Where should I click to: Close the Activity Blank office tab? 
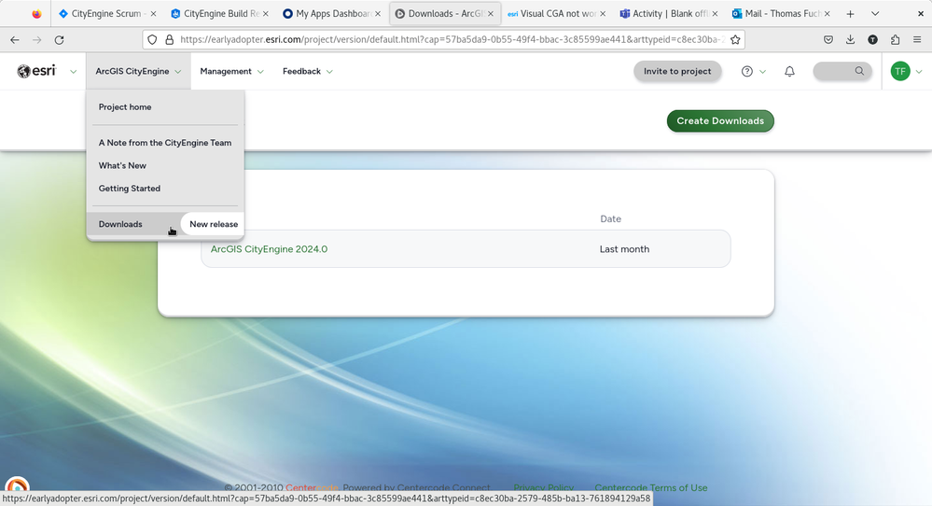[x=715, y=14]
